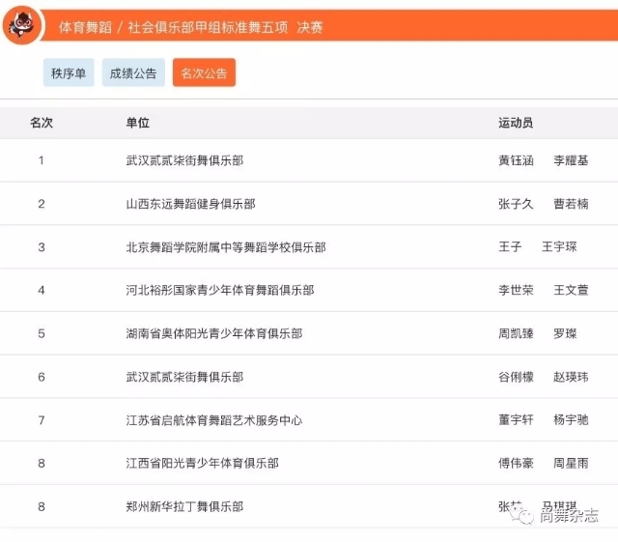The height and width of the screenshot is (542, 618).
Task: Click athlete name 赵瑛玮
Action: click(571, 377)
